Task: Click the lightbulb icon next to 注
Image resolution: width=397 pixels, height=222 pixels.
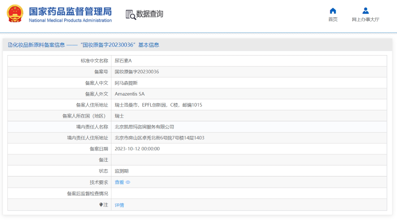Action: click(x=101, y=205)
